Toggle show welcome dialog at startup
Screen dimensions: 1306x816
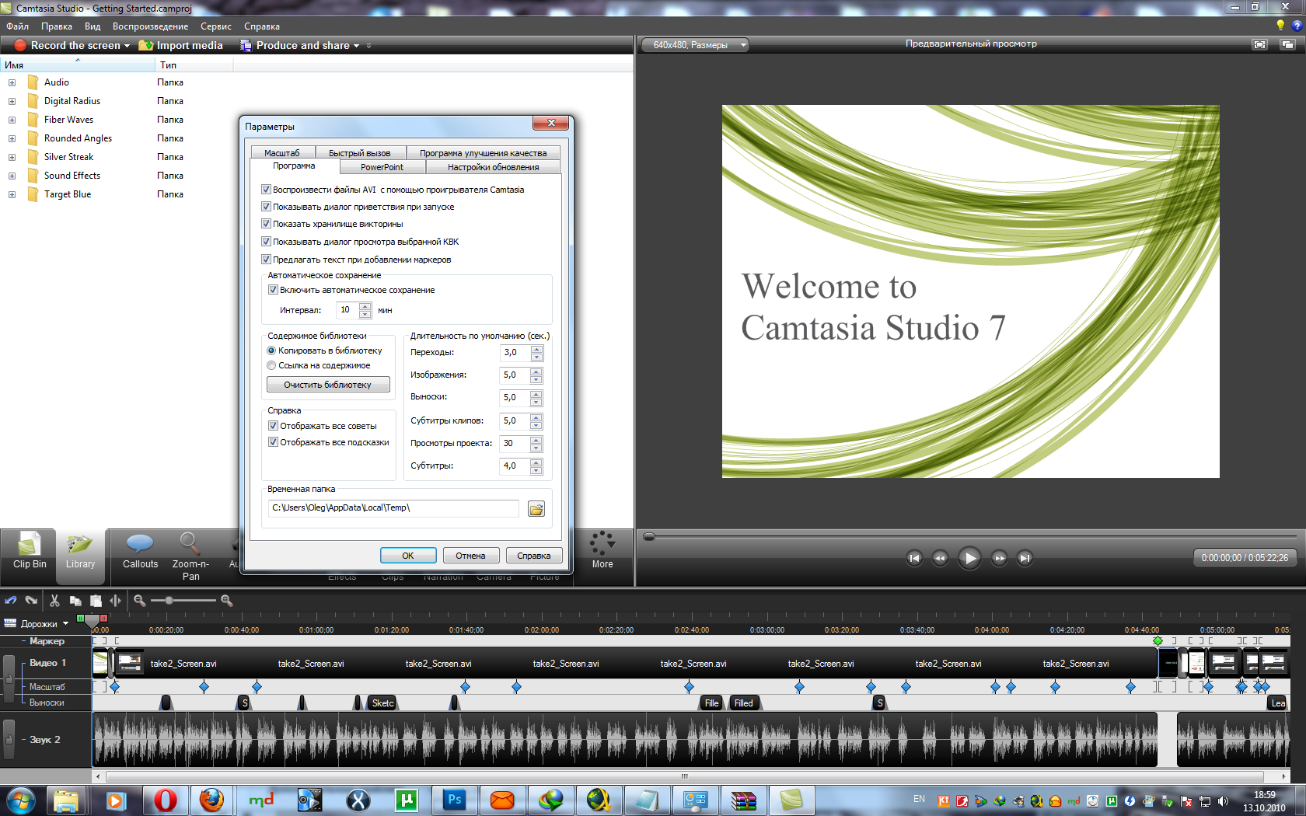(266, 207)
